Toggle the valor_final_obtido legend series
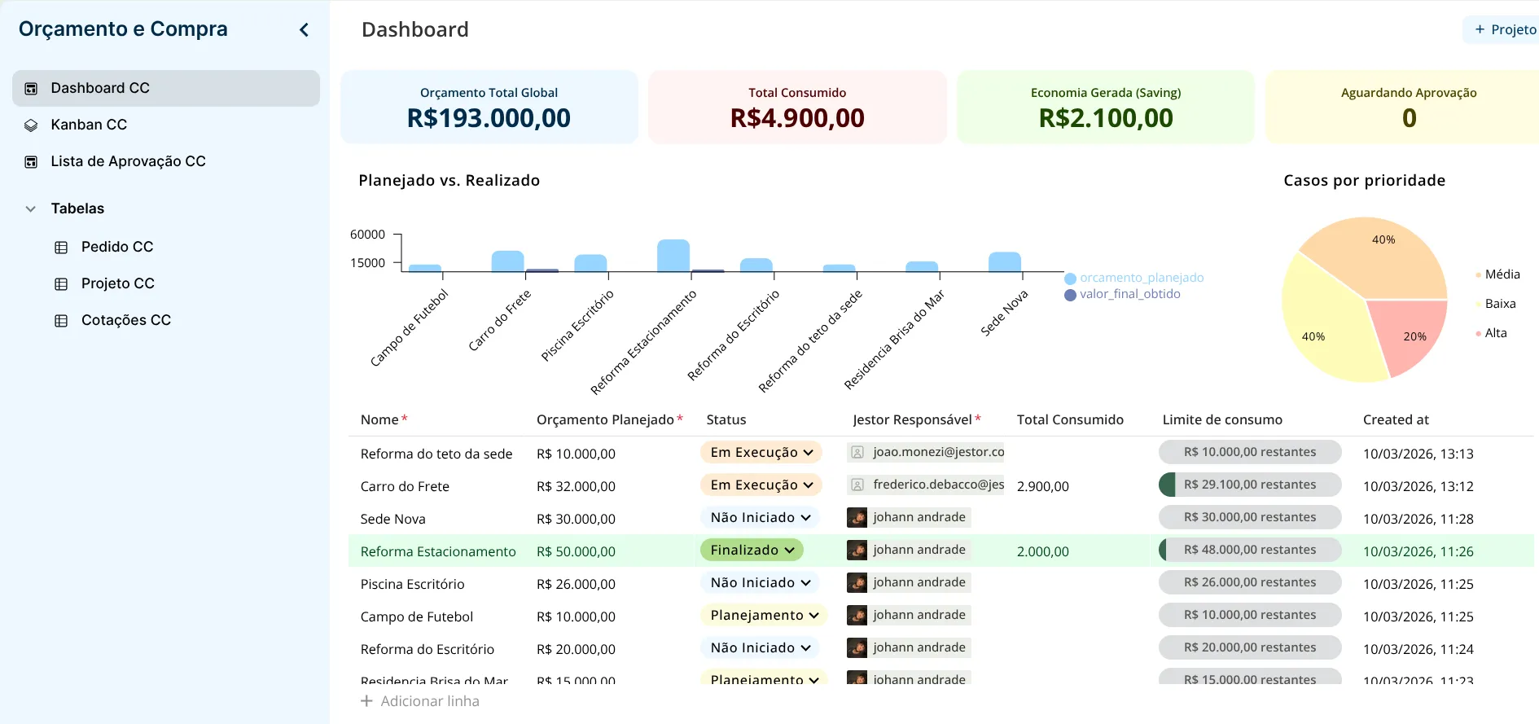 [x=1122, y=295]
